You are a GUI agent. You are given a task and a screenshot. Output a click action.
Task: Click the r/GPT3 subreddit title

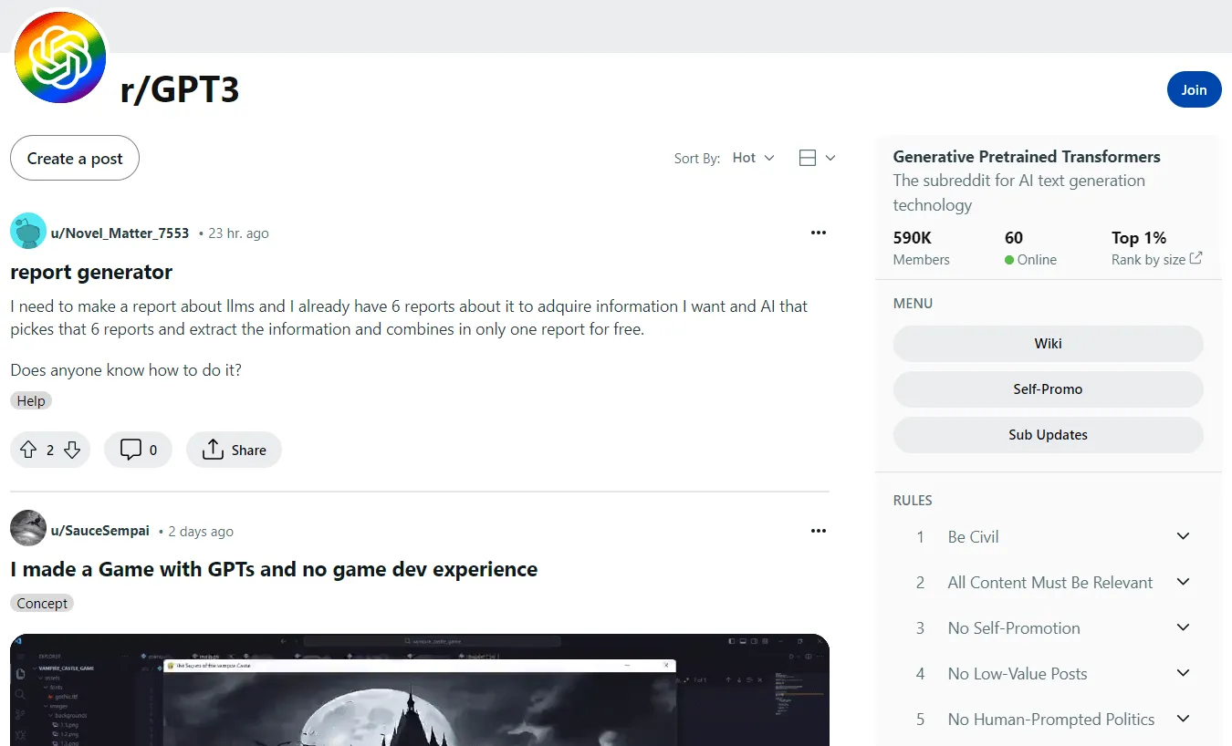(180, 89)
